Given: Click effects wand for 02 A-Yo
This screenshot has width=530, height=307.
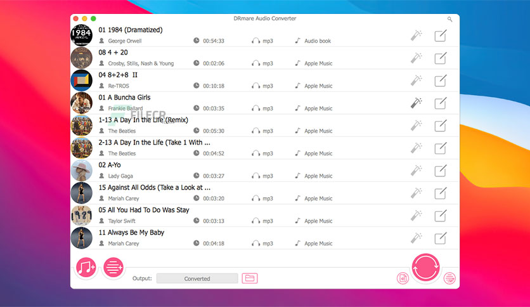Looking at the screenshot, I should 417,171.
